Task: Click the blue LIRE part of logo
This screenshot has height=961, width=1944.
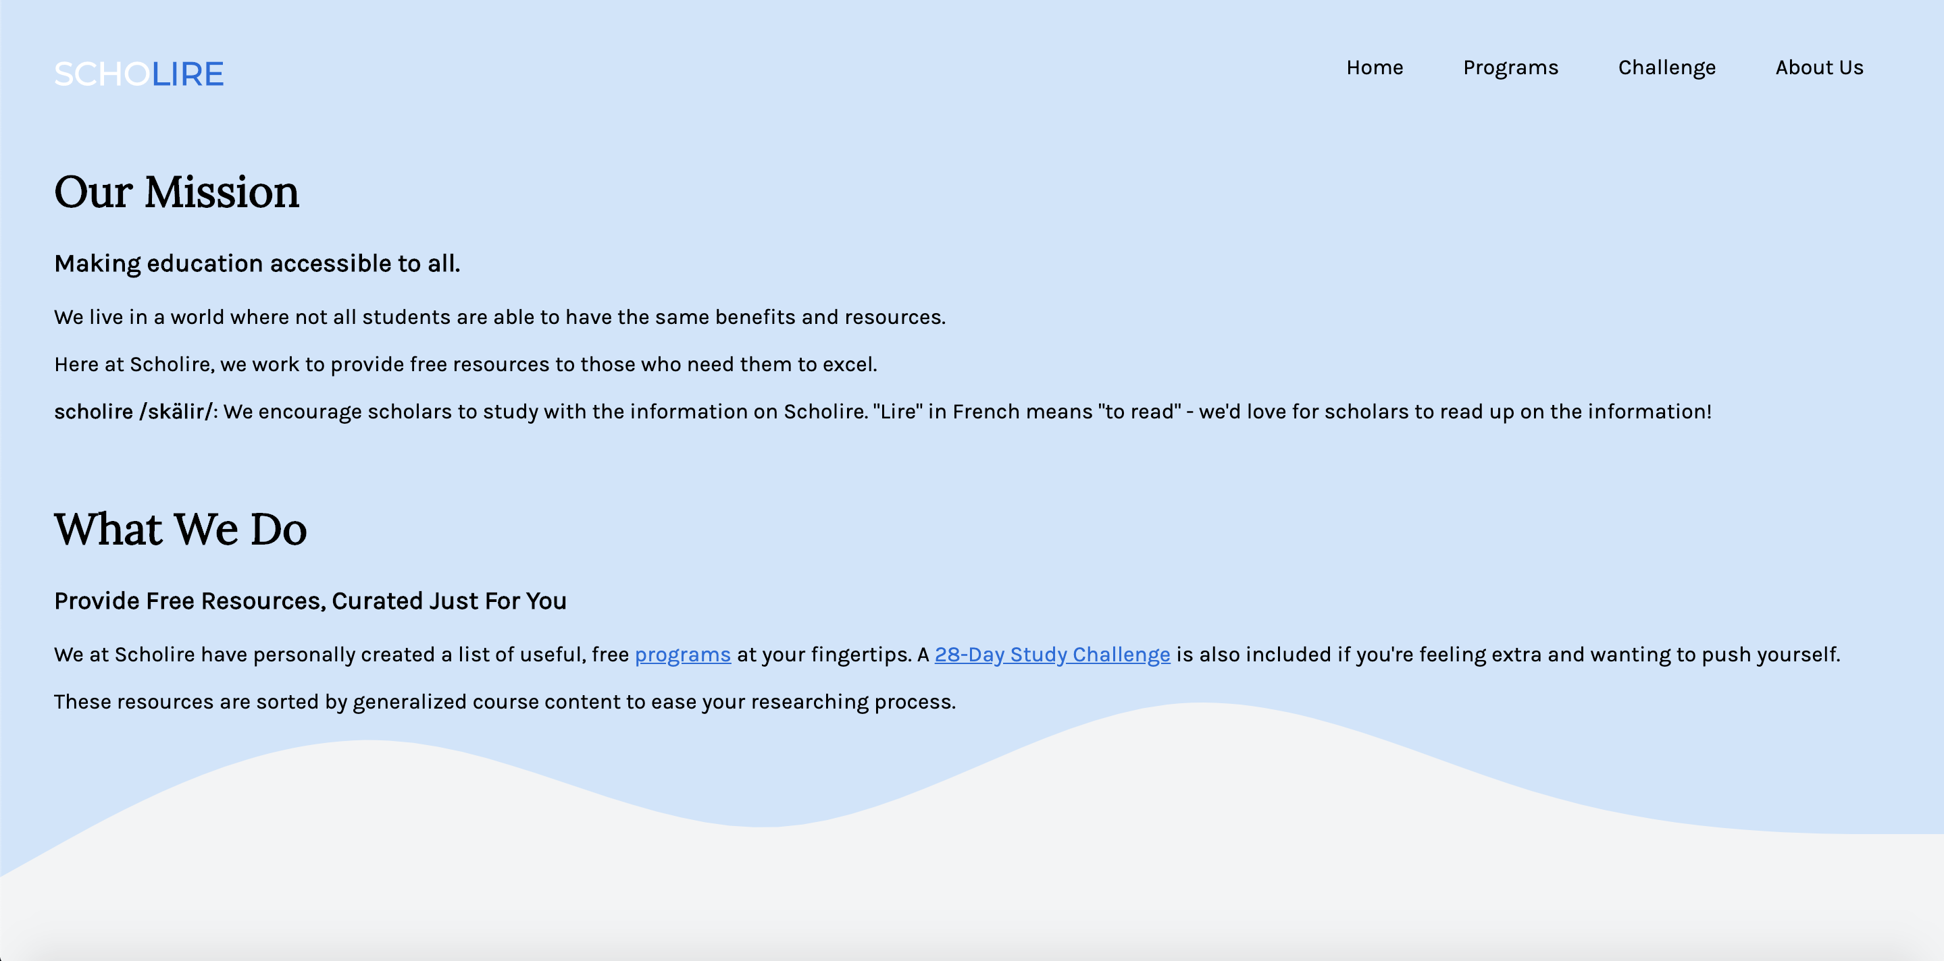Action: (x=187, y=74)
